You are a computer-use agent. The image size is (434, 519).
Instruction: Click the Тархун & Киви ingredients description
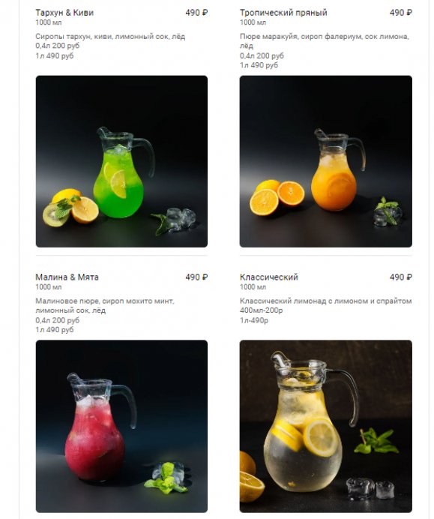[110, 37]
